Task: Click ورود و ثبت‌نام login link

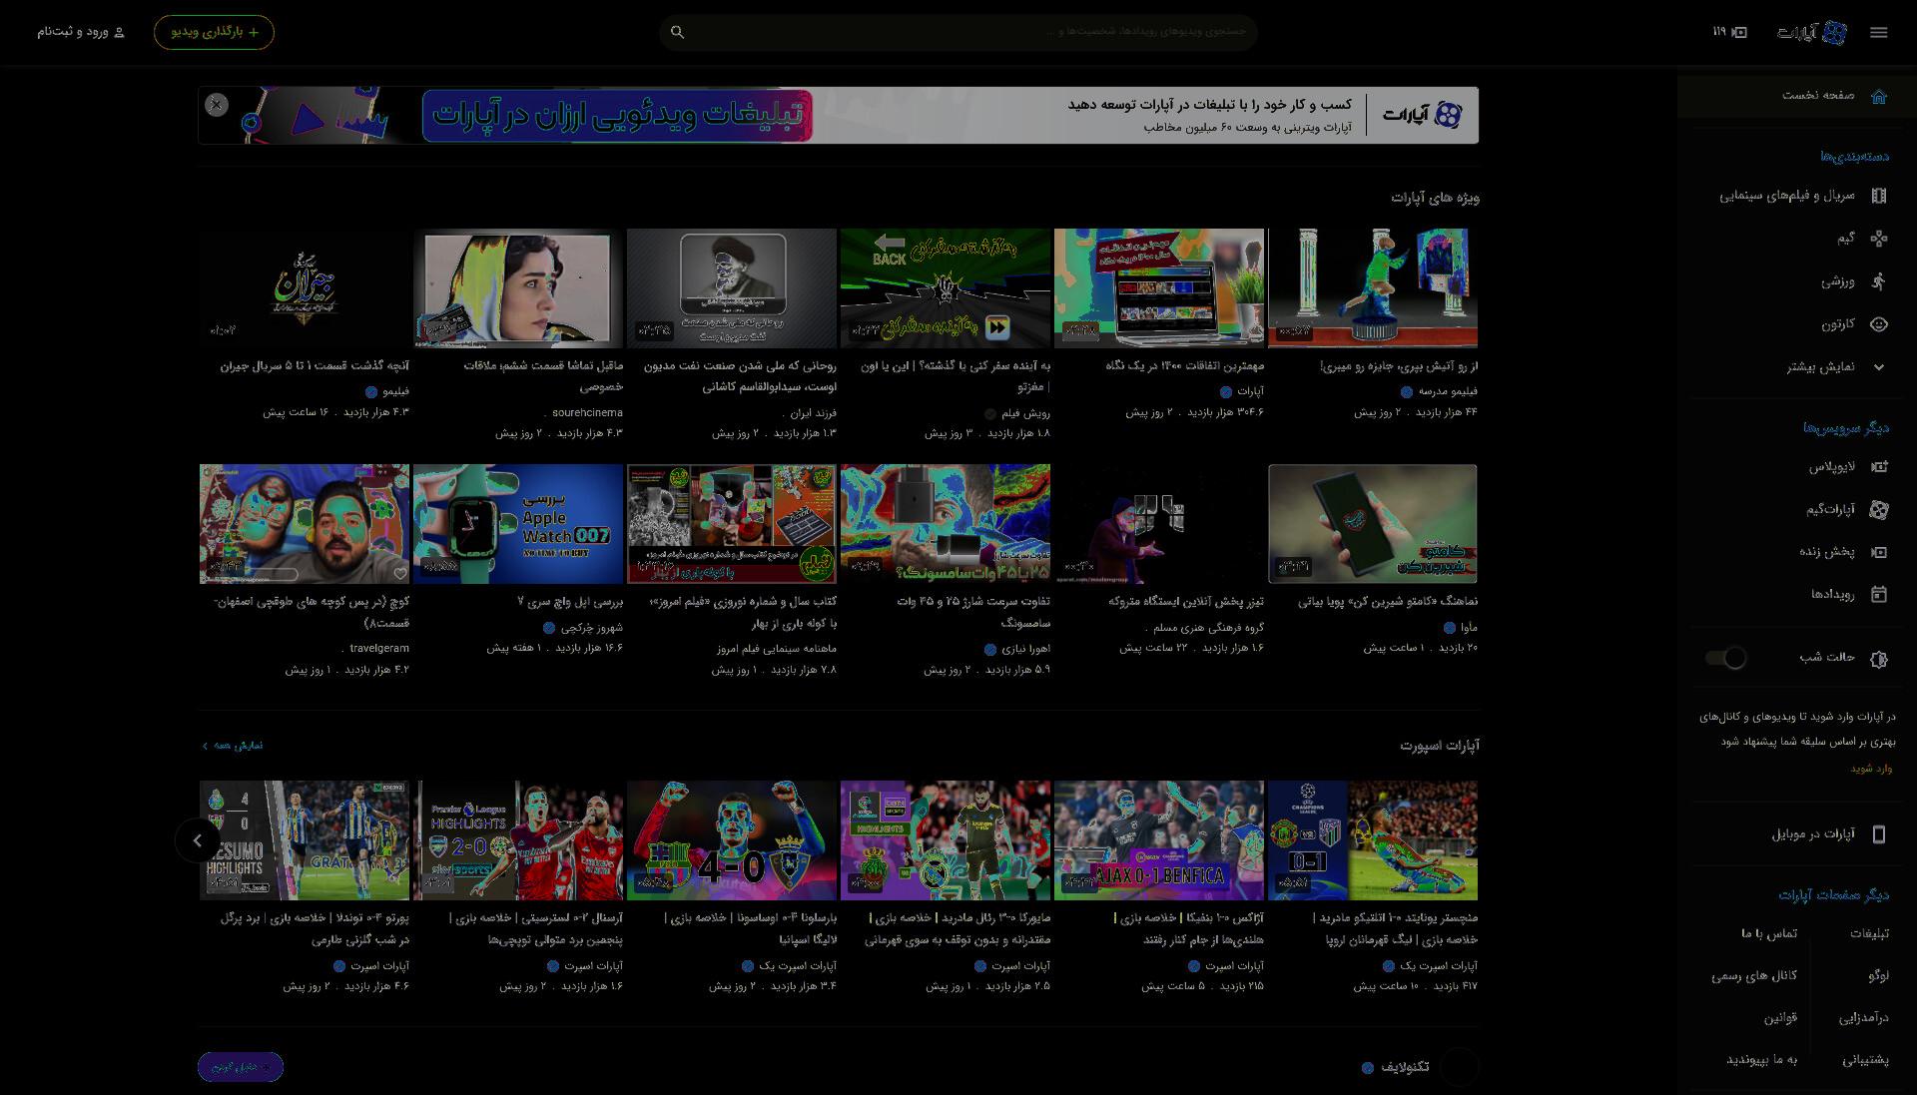Action: (81, 32)
